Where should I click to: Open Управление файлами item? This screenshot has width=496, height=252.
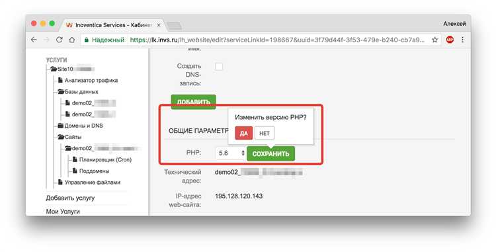93,183
